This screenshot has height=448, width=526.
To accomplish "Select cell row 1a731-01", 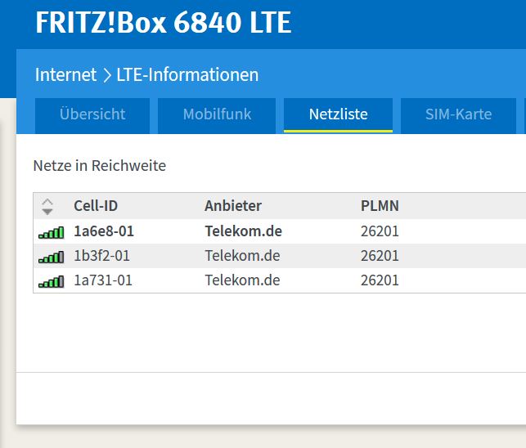I will point(280,280).
